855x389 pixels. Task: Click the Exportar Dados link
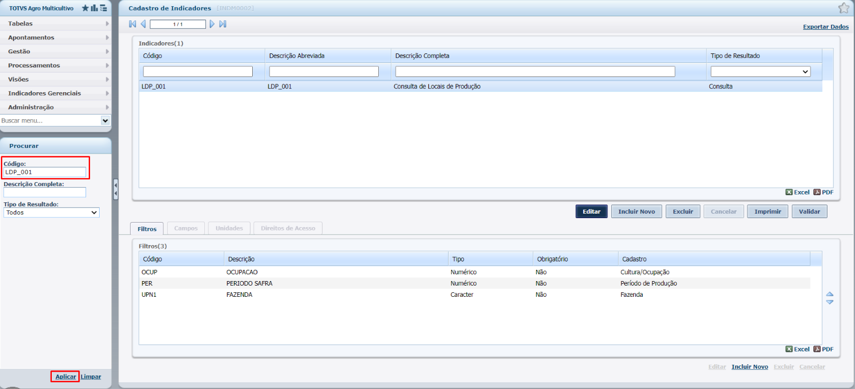click(x=826, y=26)
